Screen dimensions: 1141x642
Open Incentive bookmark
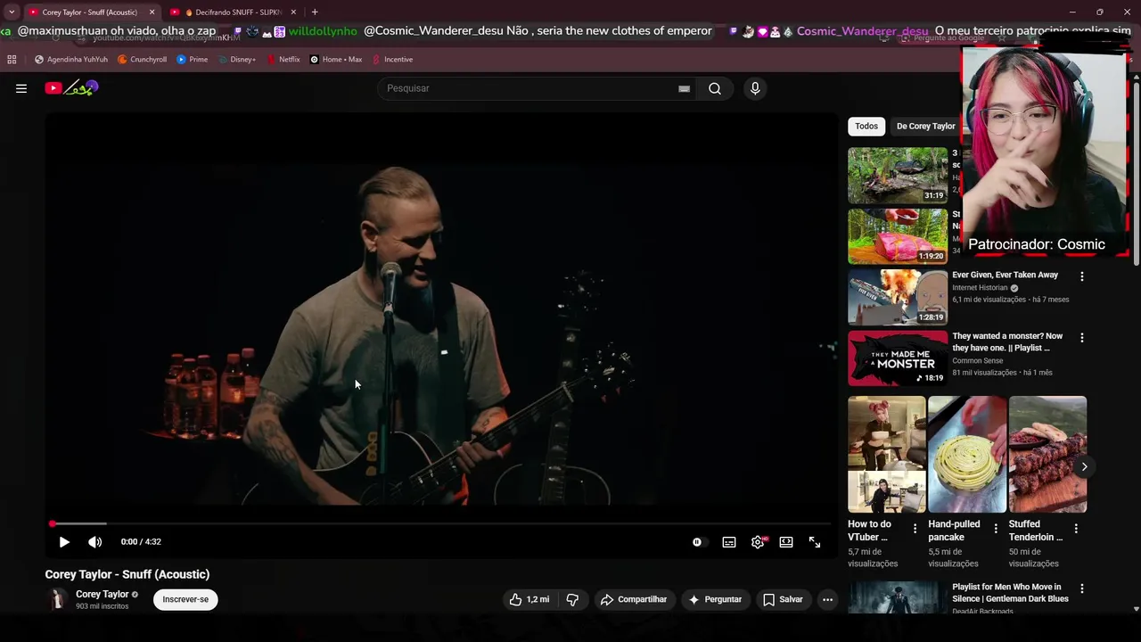coord(392,60)
